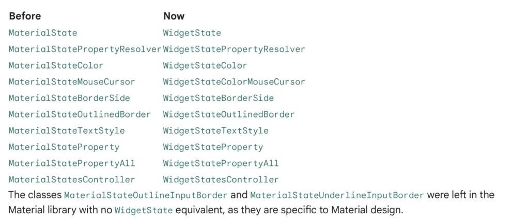
Task: Open the WidgetStateTextStyle link
Action: (x=215, y=131)
